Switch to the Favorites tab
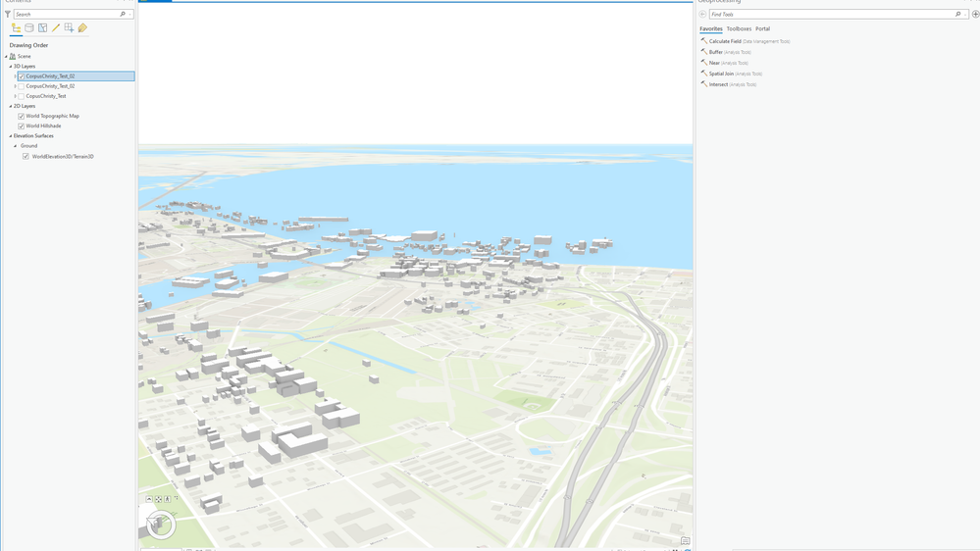Screen dimensions: 980x551 [710, 28]
